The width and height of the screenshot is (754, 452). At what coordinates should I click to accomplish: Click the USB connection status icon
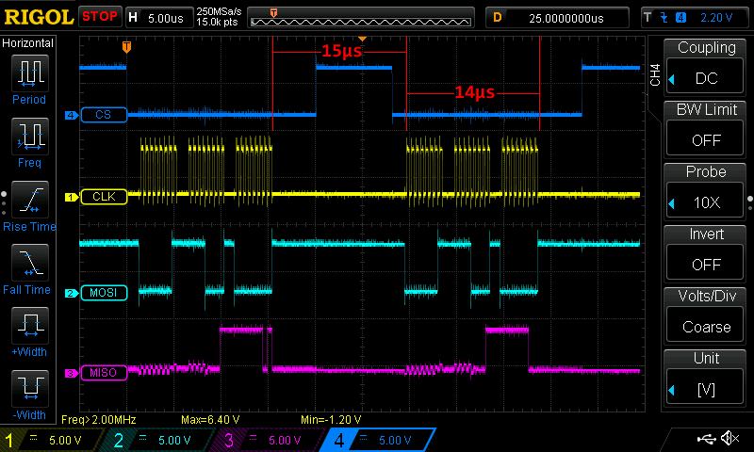(706, 438)
